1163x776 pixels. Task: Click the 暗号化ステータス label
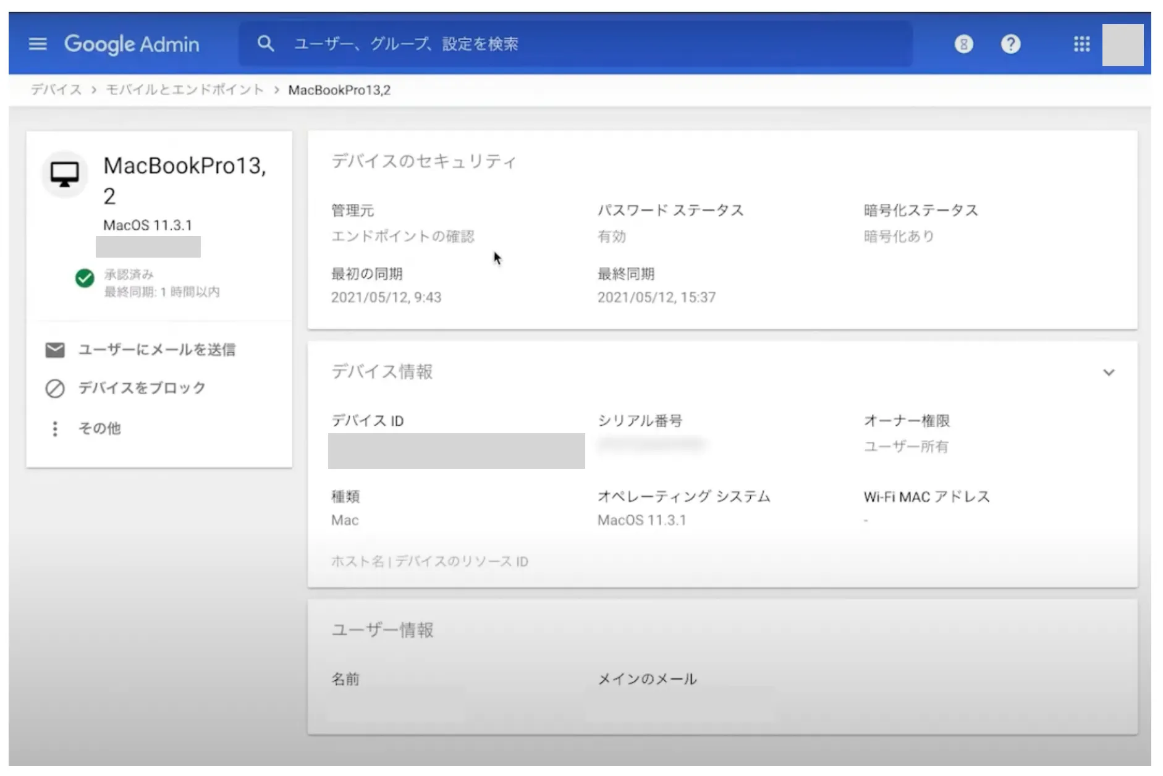(921, 211)
